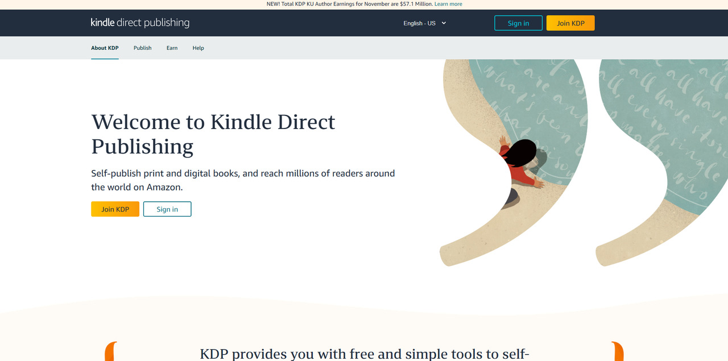Follow the Learn more link in banner

point(448,4)
